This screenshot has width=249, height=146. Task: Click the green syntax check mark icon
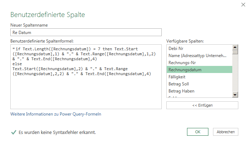tap(14, 132)
